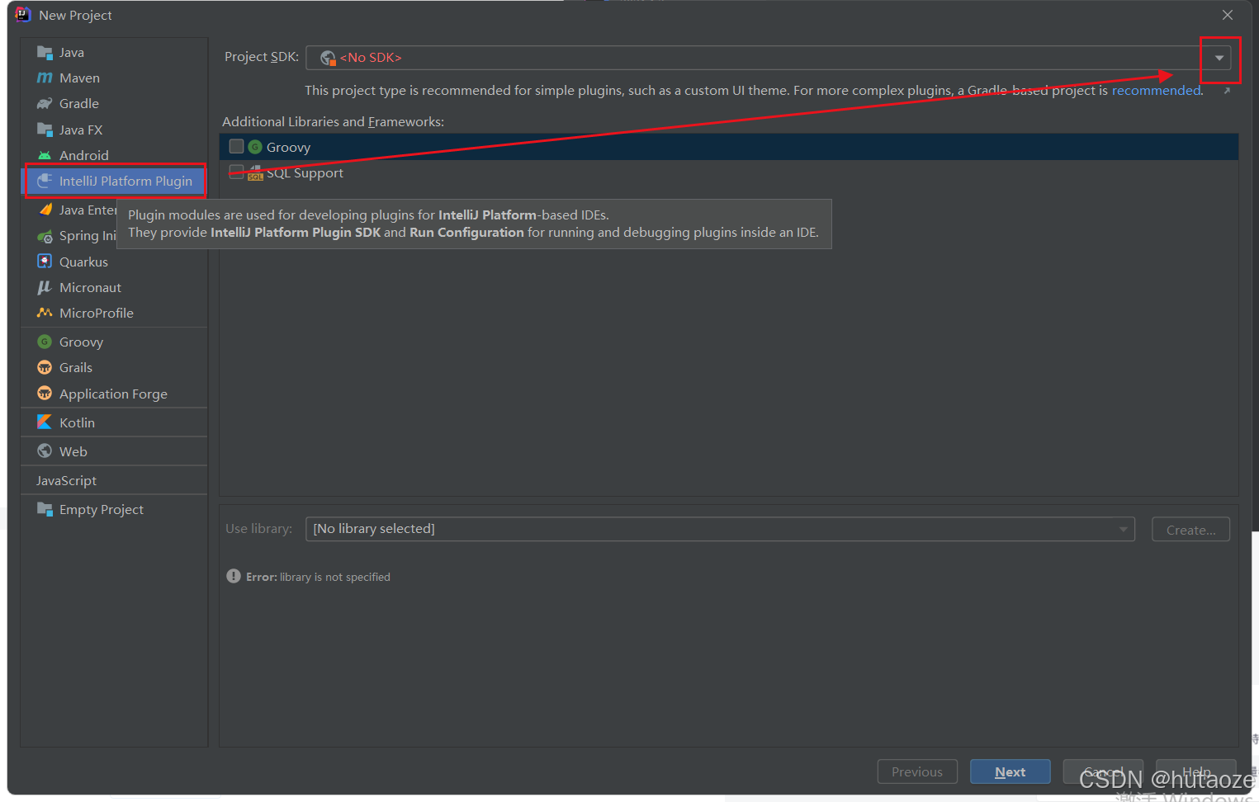Click the Cancel button
The image size is (1259, 802).
(x=1103, y=771)
